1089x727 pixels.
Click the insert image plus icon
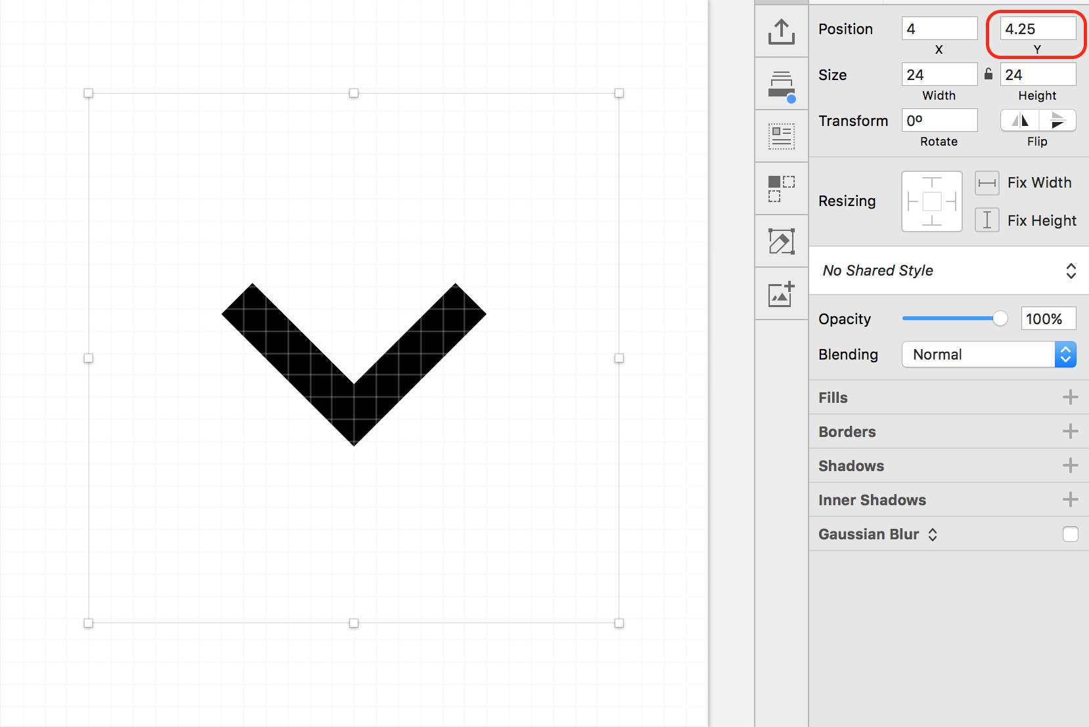pyautogui.click(x=782, y=294)
